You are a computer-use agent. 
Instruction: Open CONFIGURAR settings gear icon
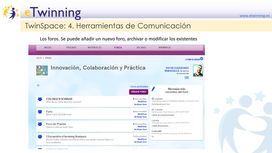click(x=202, y=59)
